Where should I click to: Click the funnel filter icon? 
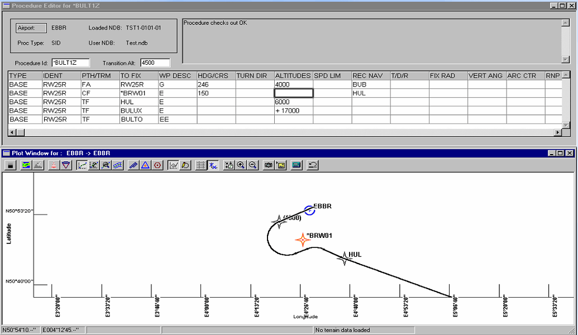(x=65, y=165)
